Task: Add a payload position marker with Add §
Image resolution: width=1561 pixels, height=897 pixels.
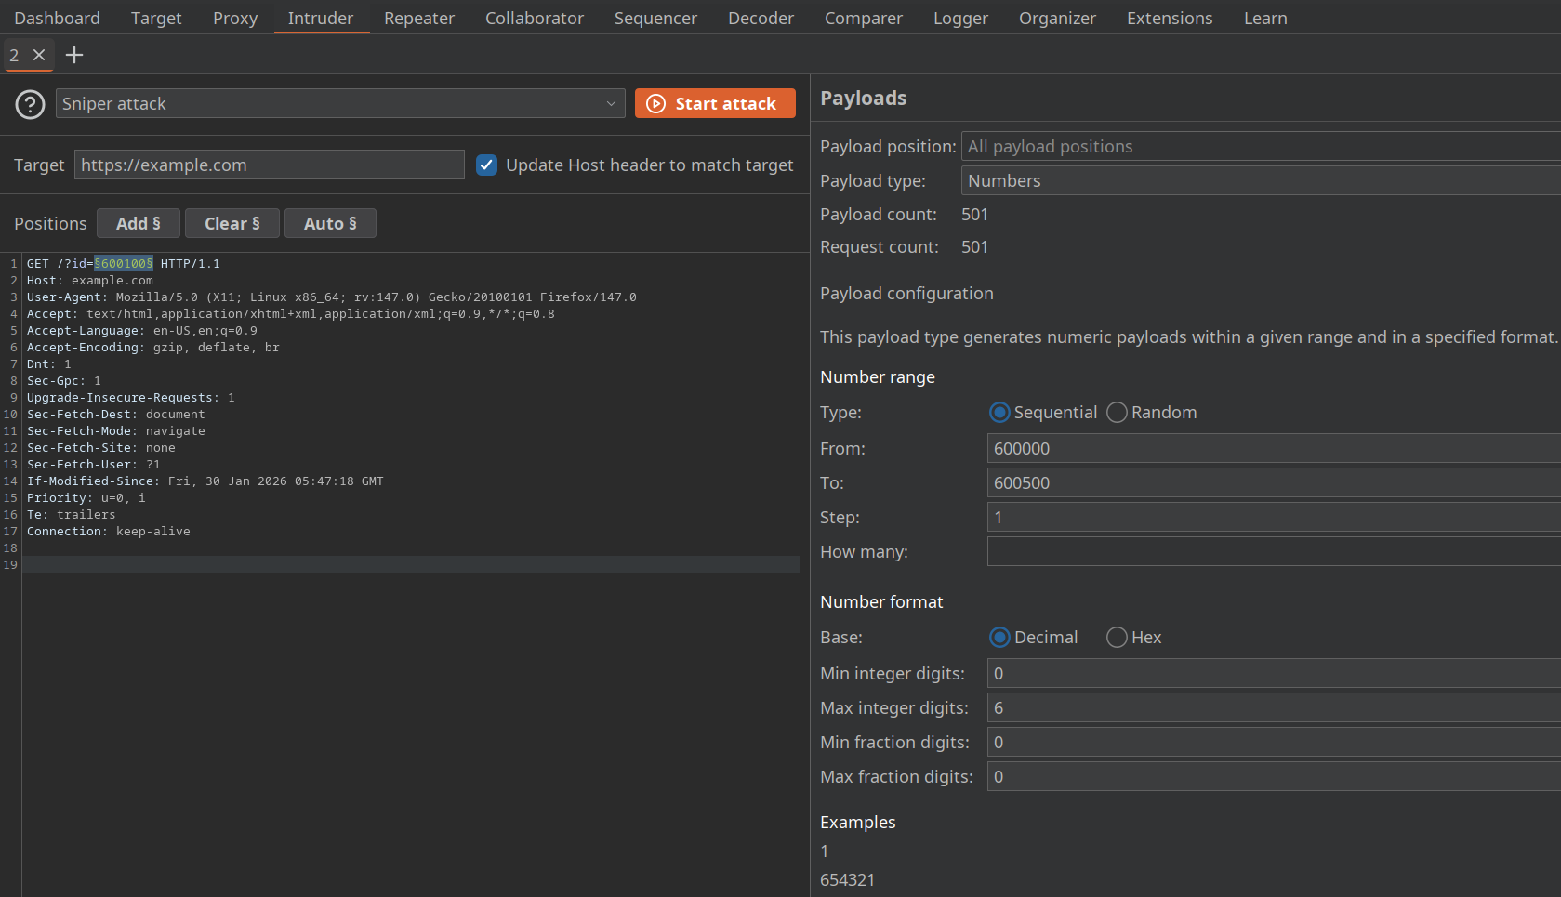Action: point(138,223)
